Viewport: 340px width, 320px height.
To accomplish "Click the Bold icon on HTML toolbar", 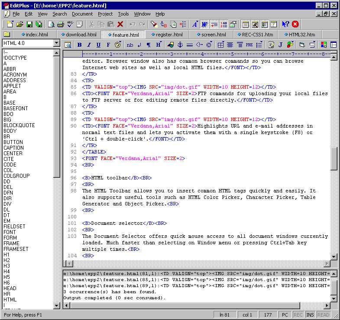I will (79, 45).
